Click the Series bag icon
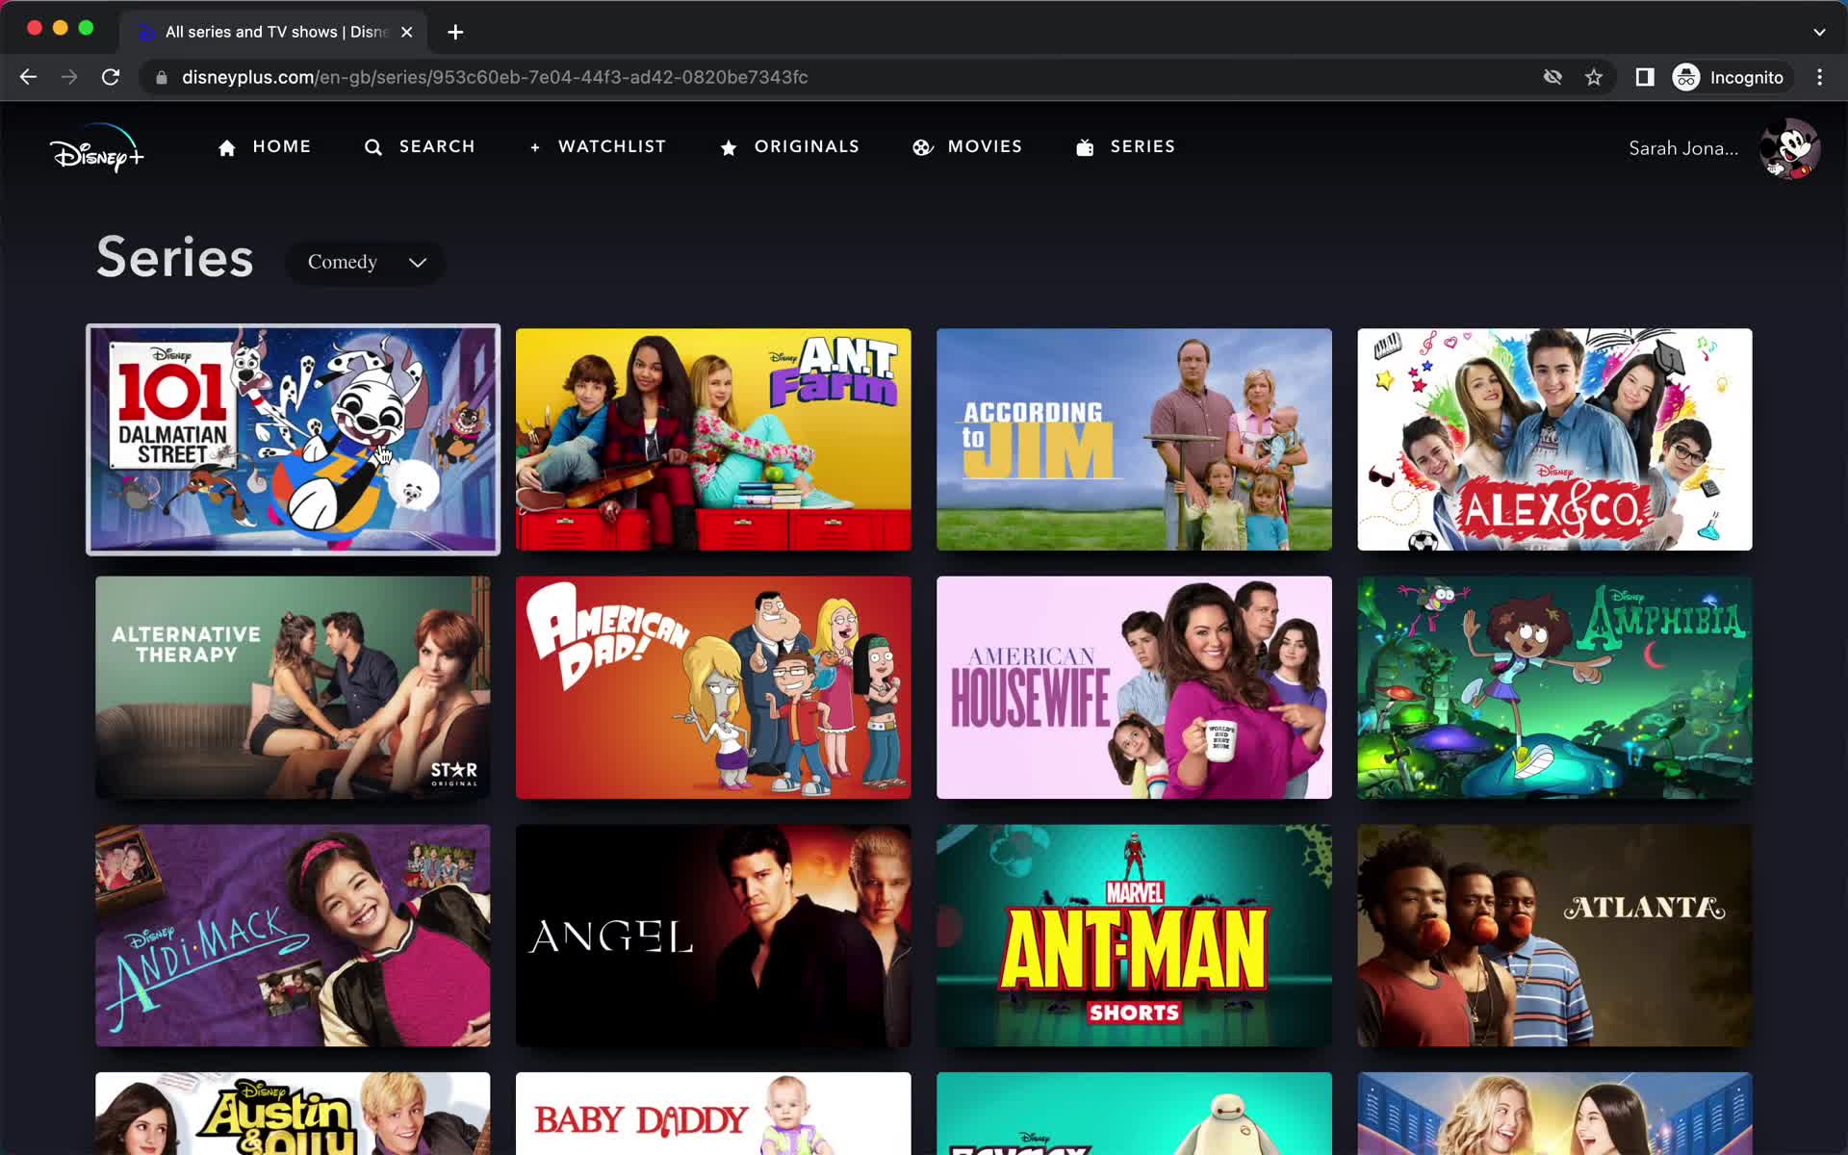 click(x=1089, y=147)
